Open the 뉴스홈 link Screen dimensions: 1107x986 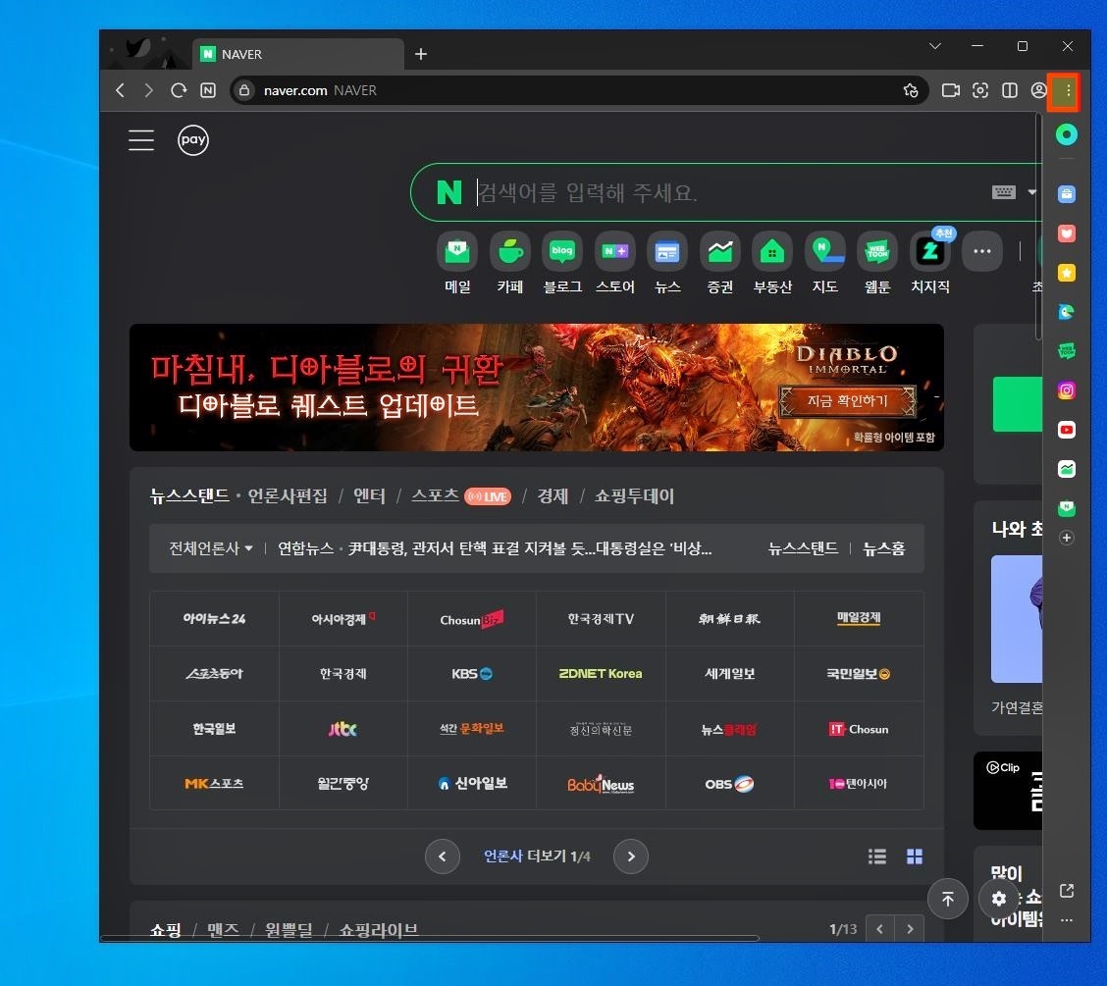(884, 548)
